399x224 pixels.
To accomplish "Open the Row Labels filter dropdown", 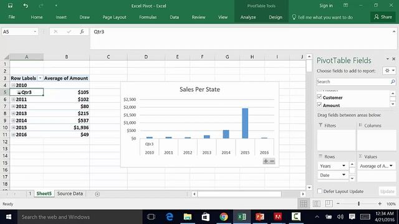I will pyautogui.click(x=40, y=78).
